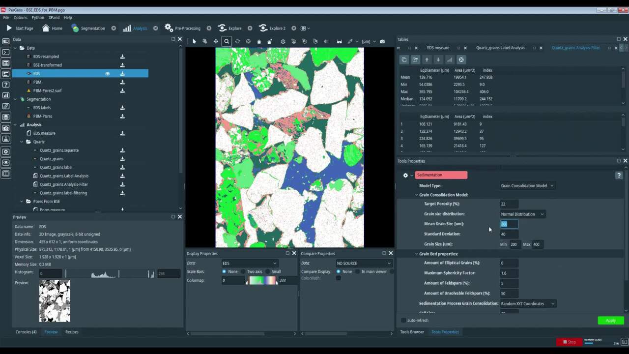The image size is (629, 354).
Task: Open Grain size distribution dropdown
Action: 522,214
